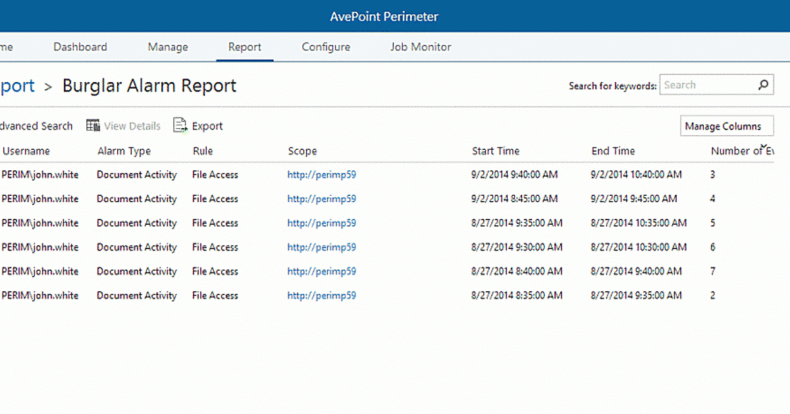Click the AvePoint Perimeter title banner
The width and height of the screenshot is (790, 414).
click(x=384, y=16)
